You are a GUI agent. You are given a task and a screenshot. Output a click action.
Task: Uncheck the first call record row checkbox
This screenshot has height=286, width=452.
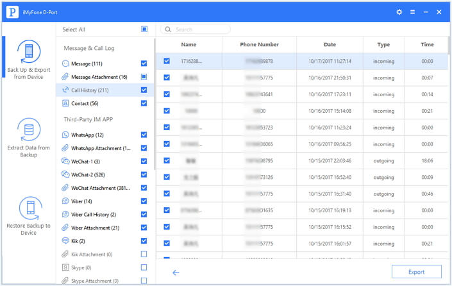point(167,61)
